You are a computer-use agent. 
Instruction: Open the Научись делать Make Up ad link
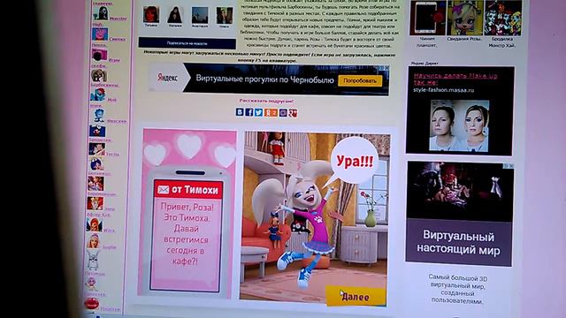coord(455,79)
